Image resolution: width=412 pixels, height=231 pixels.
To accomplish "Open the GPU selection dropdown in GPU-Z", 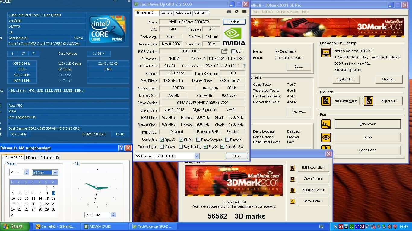I will [197, 156].
